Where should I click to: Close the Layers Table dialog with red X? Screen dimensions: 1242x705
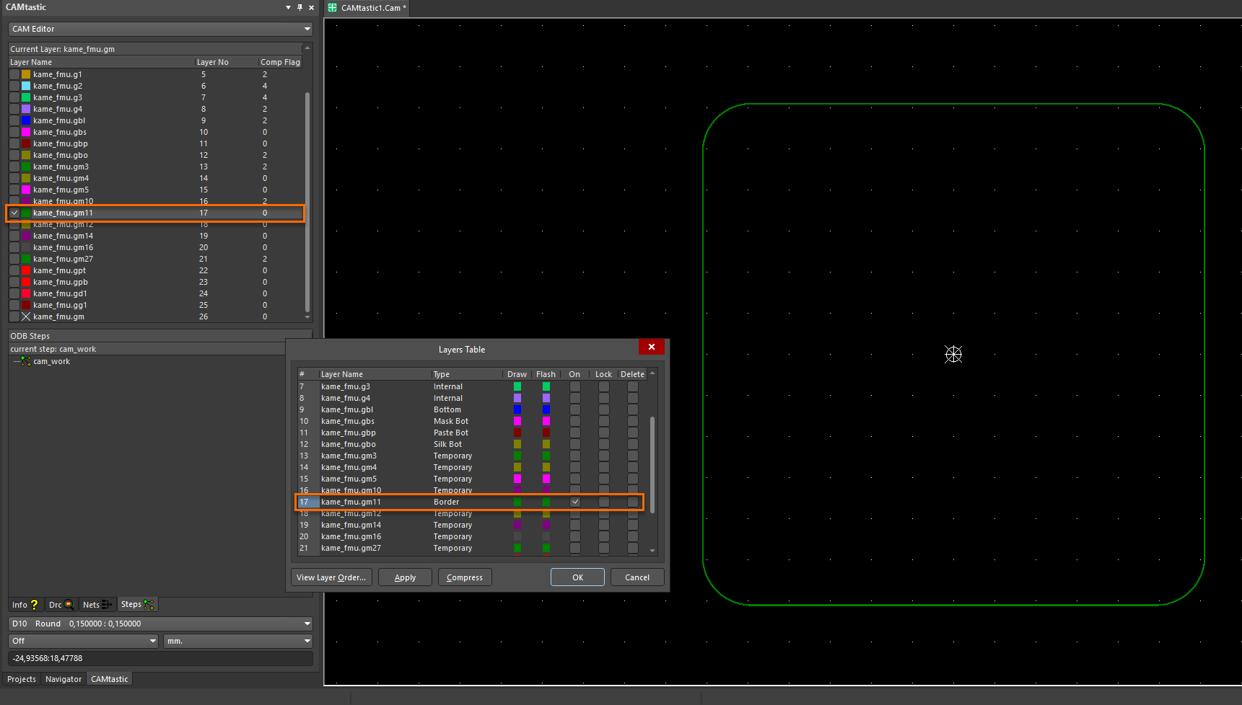[652, 347]
